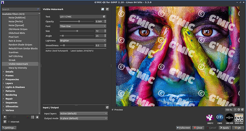This screenshot has height=131, width=246.
Task: Click the Apply button
Action: (225, 128)
